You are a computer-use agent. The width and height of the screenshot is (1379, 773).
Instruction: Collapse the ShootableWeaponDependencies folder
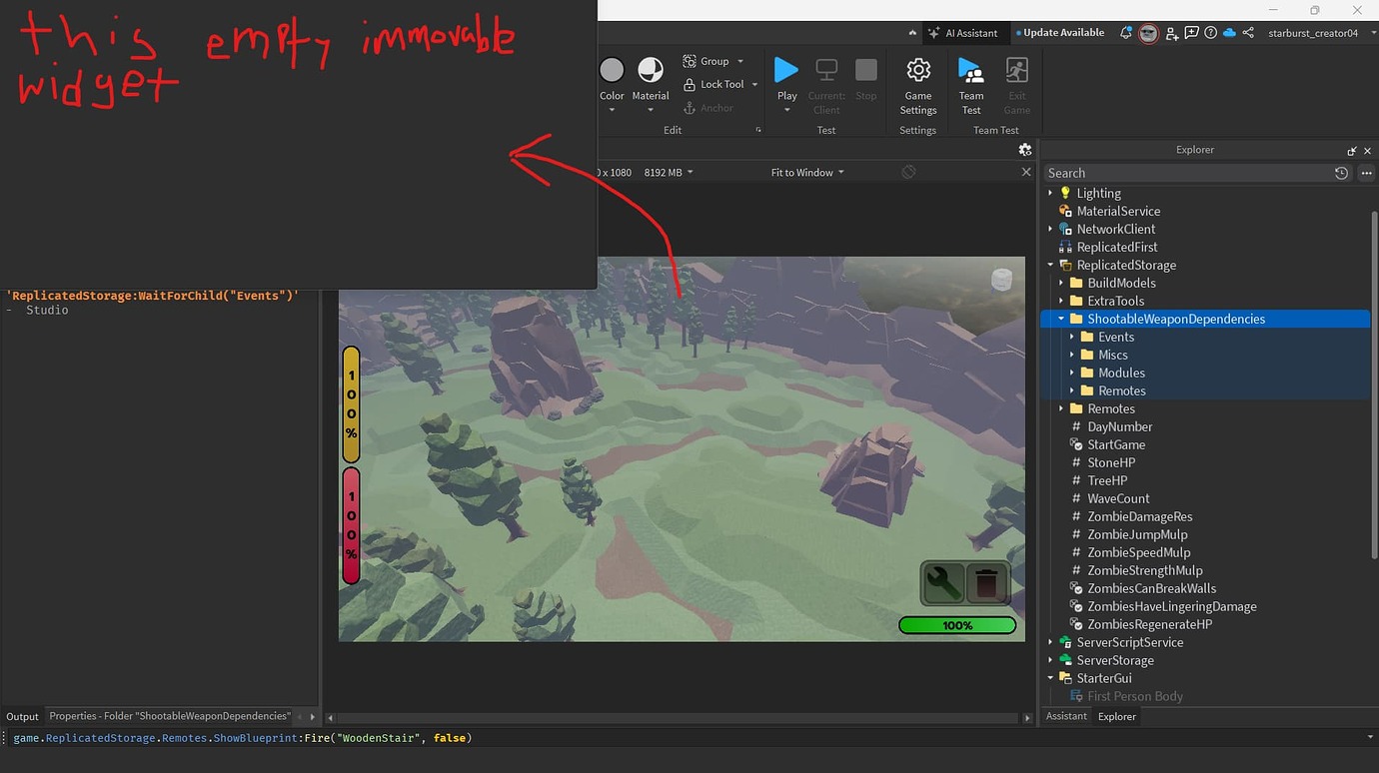(1061, 318)
